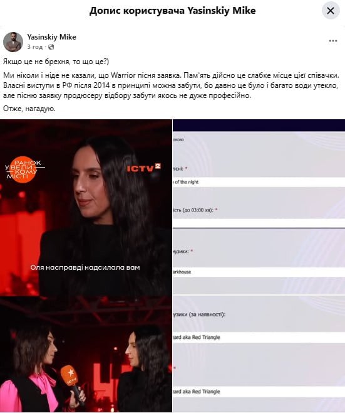Image resolution: width=345 pixels, height=413 pixels.
Task: Click the dark navy header of the form screenshot
Action: click(259, 126)
